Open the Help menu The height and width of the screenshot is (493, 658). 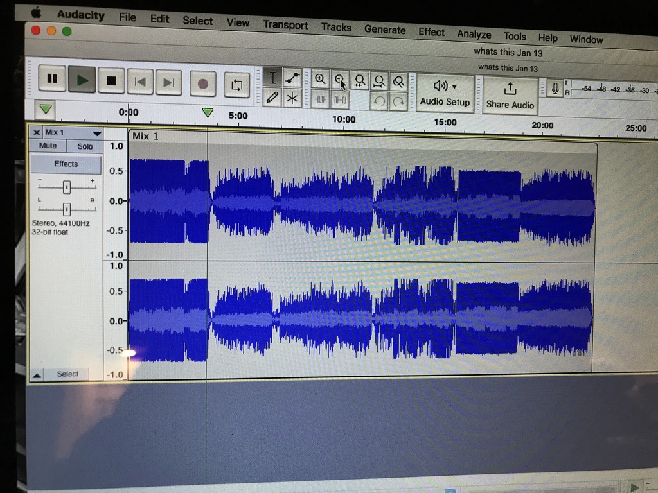point(548,38)
